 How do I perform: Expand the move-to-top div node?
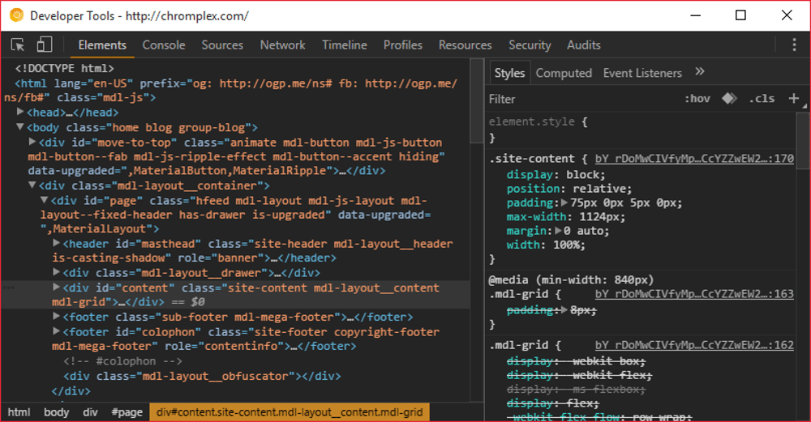32,142
